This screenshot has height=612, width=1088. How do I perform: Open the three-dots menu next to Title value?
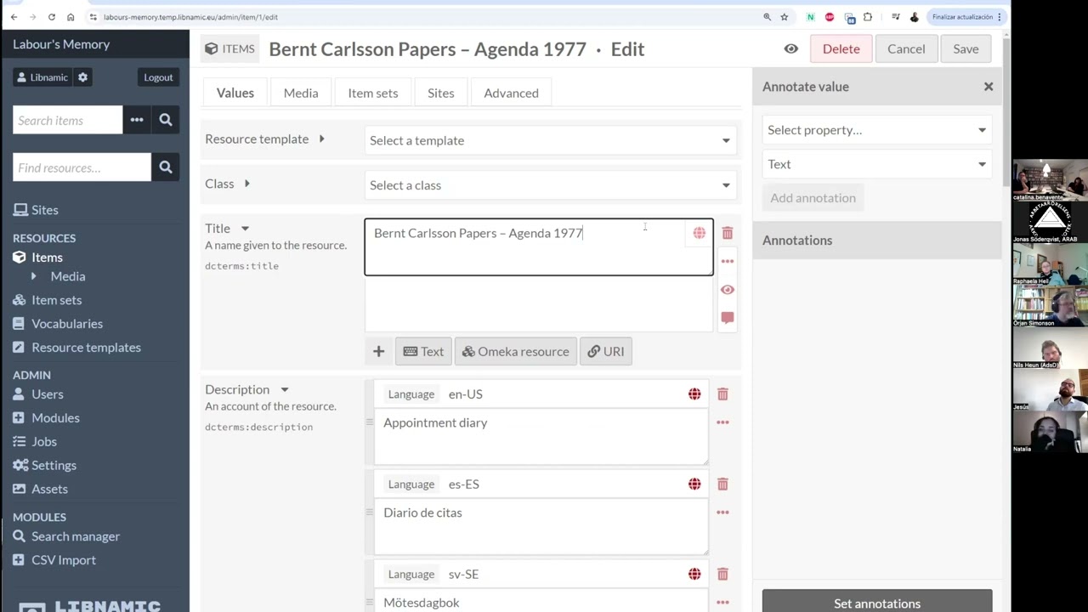[728, 261]
